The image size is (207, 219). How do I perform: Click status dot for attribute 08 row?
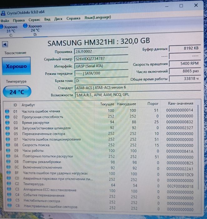click(8, 145)
